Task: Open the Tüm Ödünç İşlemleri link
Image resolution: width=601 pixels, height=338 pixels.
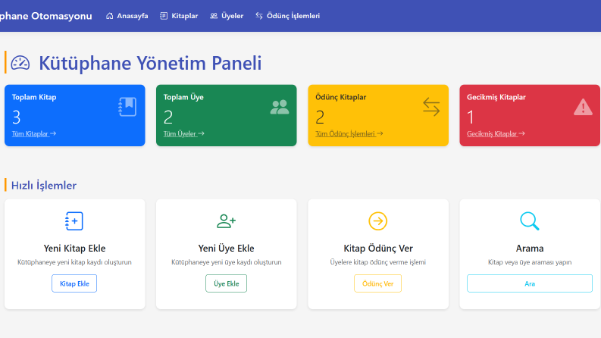Action: tap(349, 133)
